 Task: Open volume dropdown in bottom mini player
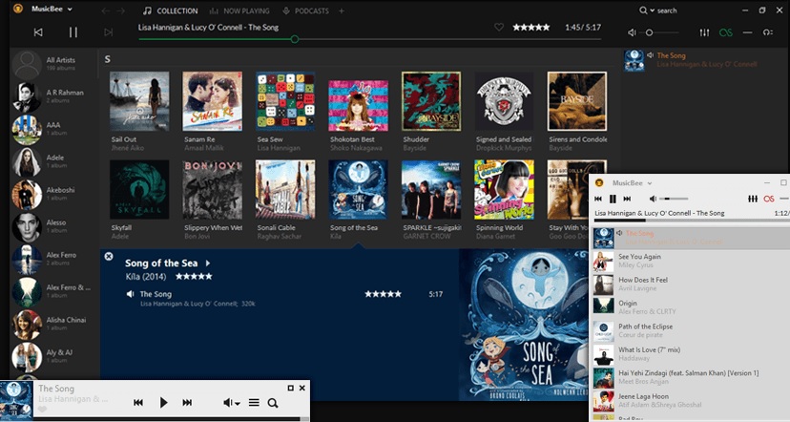click(x=231, y=402)
